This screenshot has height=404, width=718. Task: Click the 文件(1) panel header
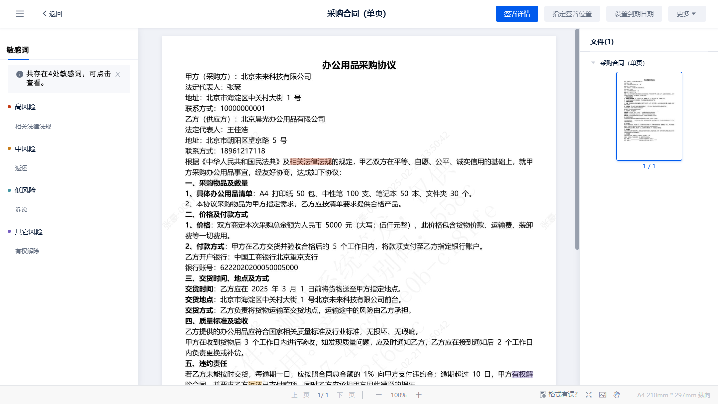click(x=602, y=42)
